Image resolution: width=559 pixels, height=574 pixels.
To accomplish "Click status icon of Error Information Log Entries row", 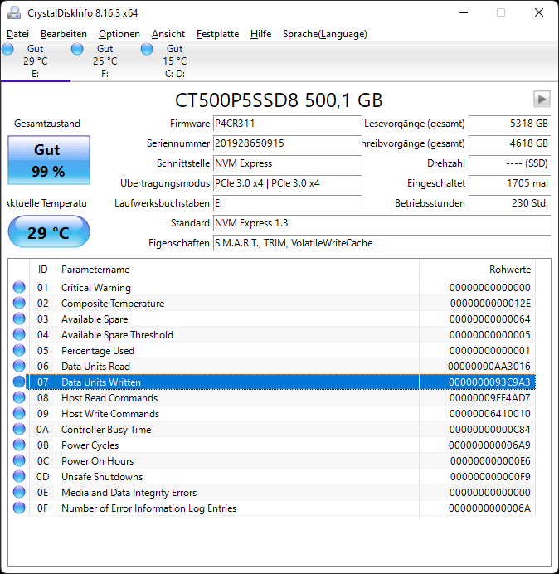I will pos(19,508).
